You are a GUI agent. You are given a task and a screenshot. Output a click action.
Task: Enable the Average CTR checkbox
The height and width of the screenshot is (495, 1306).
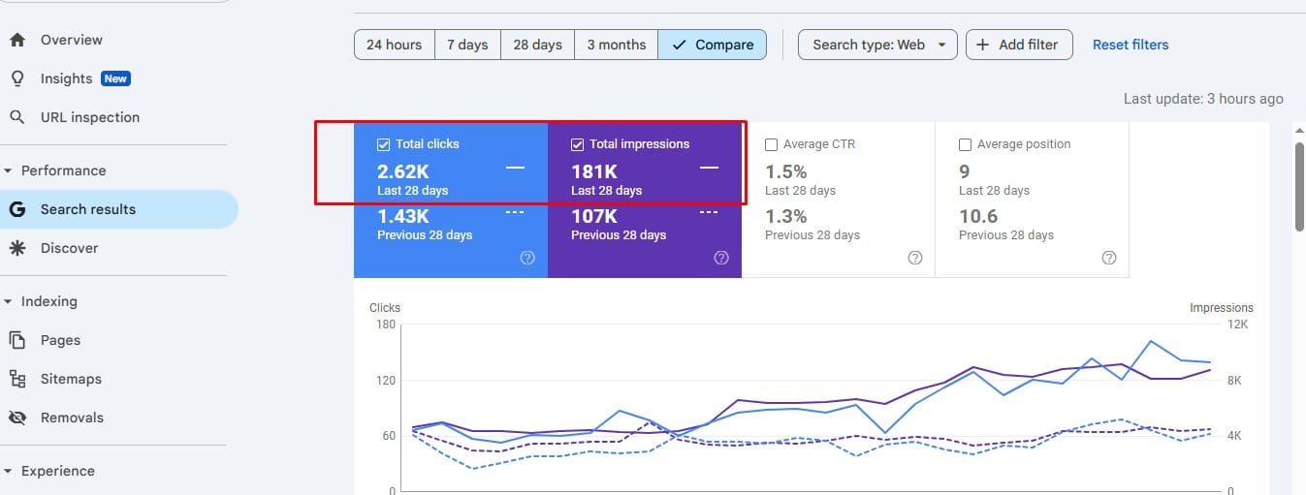click(x=772, y=144)
